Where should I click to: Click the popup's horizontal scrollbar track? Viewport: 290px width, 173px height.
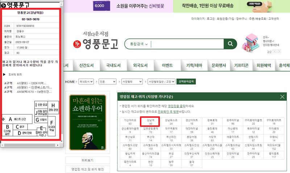[30, 145]
